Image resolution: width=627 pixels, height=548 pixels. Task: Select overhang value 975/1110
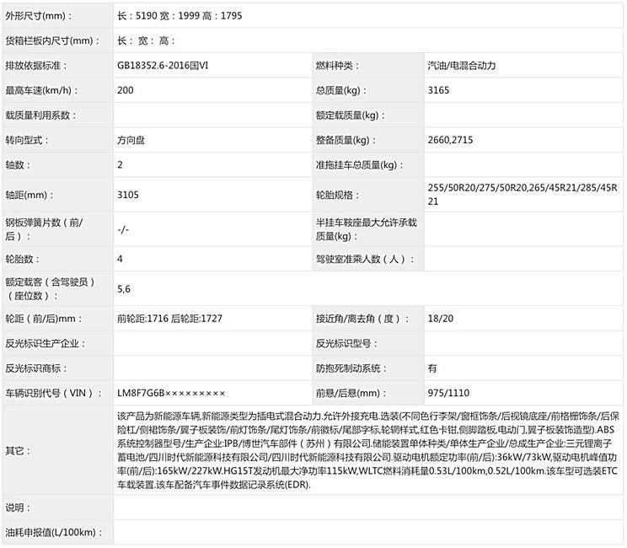448,393
